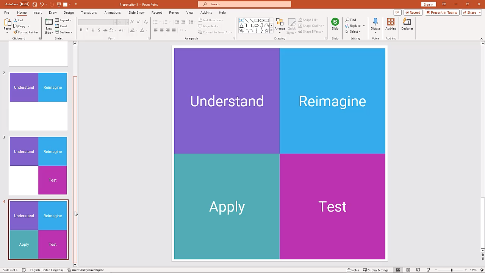485x273 pixels.
Task: Toggle the Notes pane in status bar
Action: click(353, 270)
